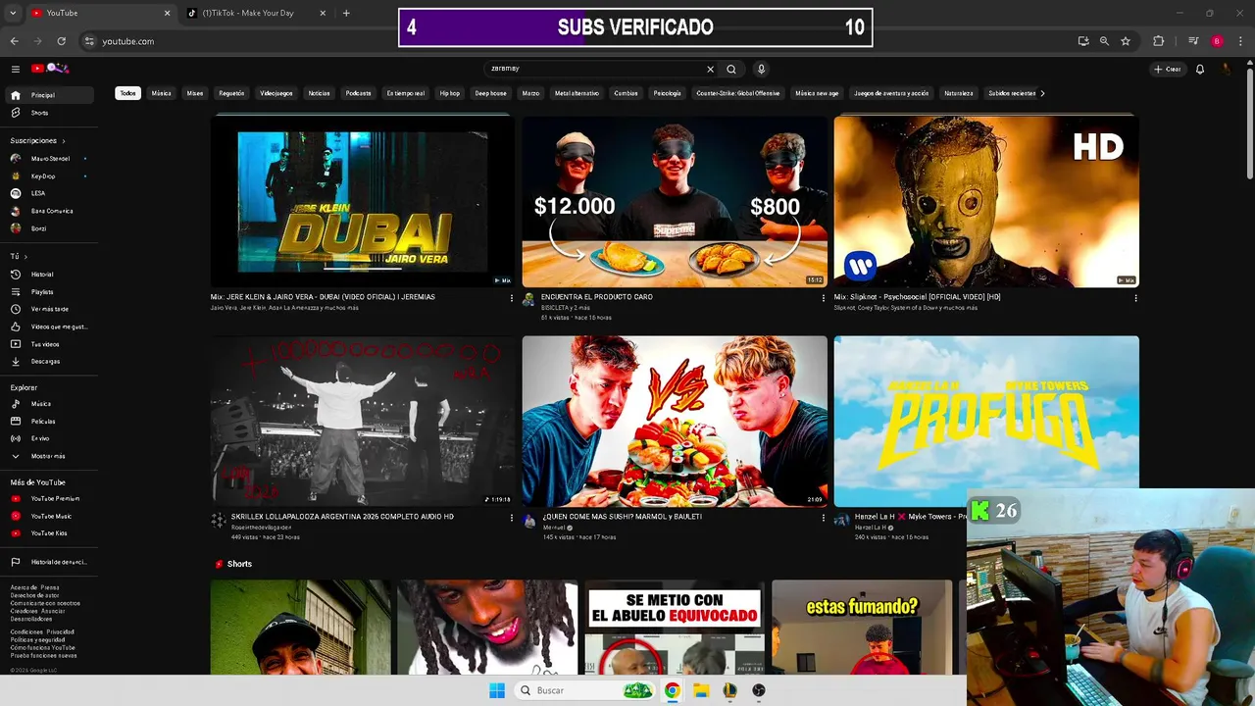Open the account avatar menu
Screen dimensions: 1255x706
[x=1227, y=70]
